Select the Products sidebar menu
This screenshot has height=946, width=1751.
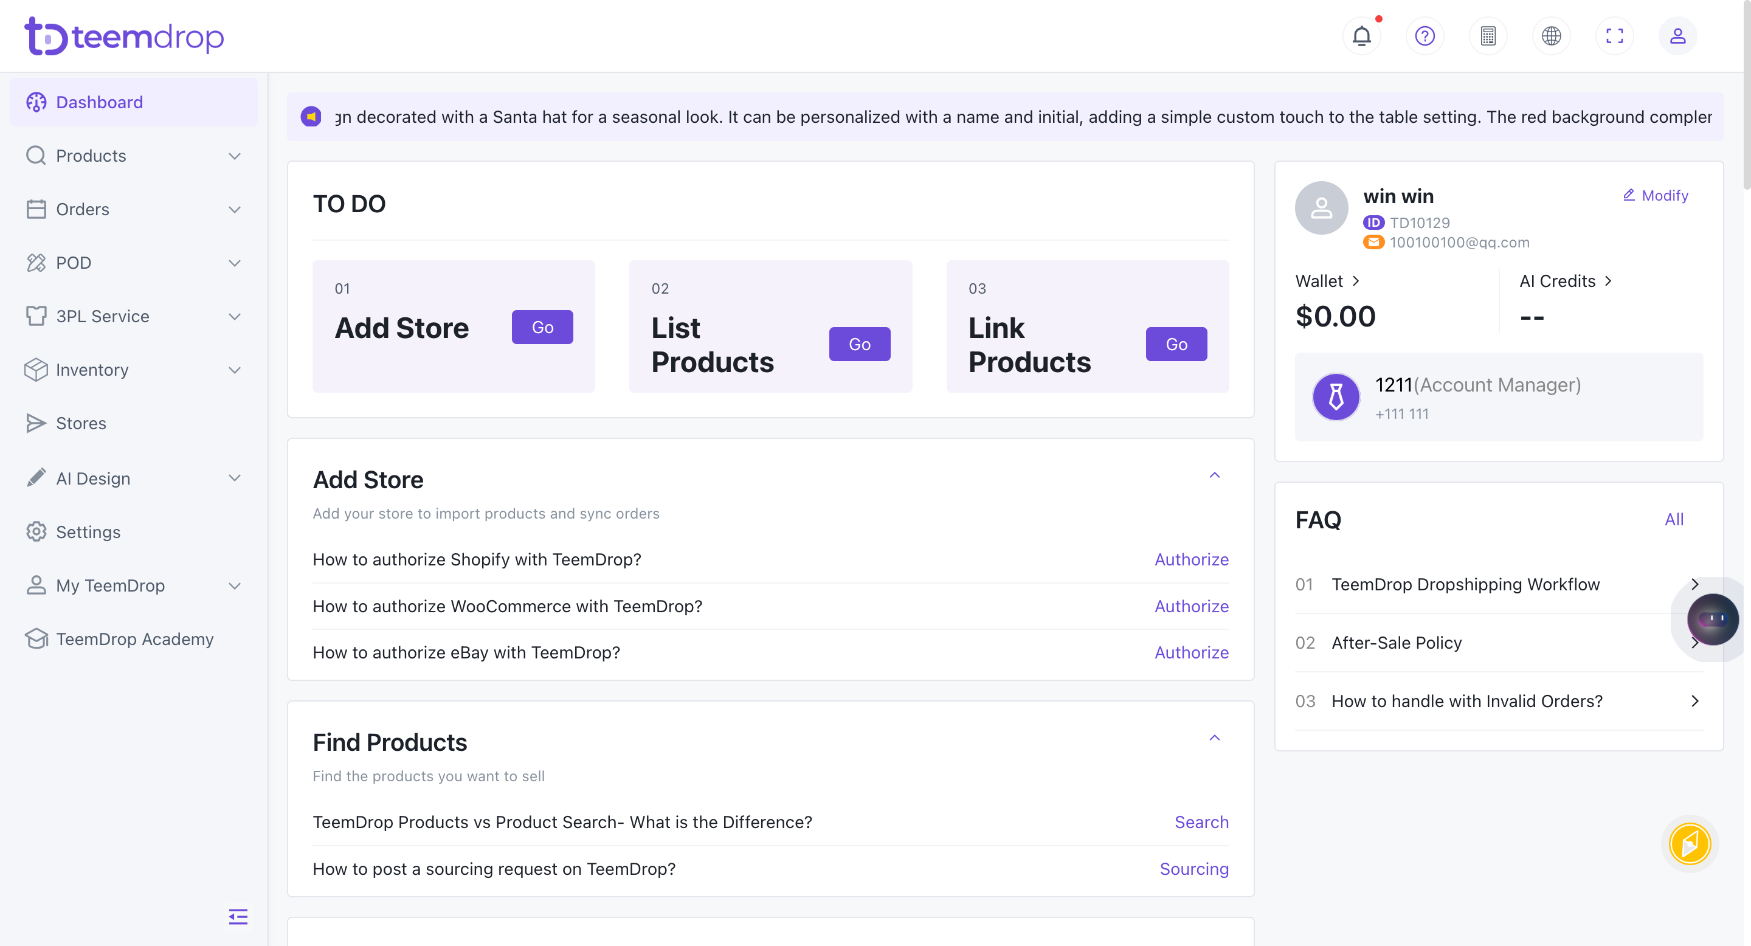point(134,156)
